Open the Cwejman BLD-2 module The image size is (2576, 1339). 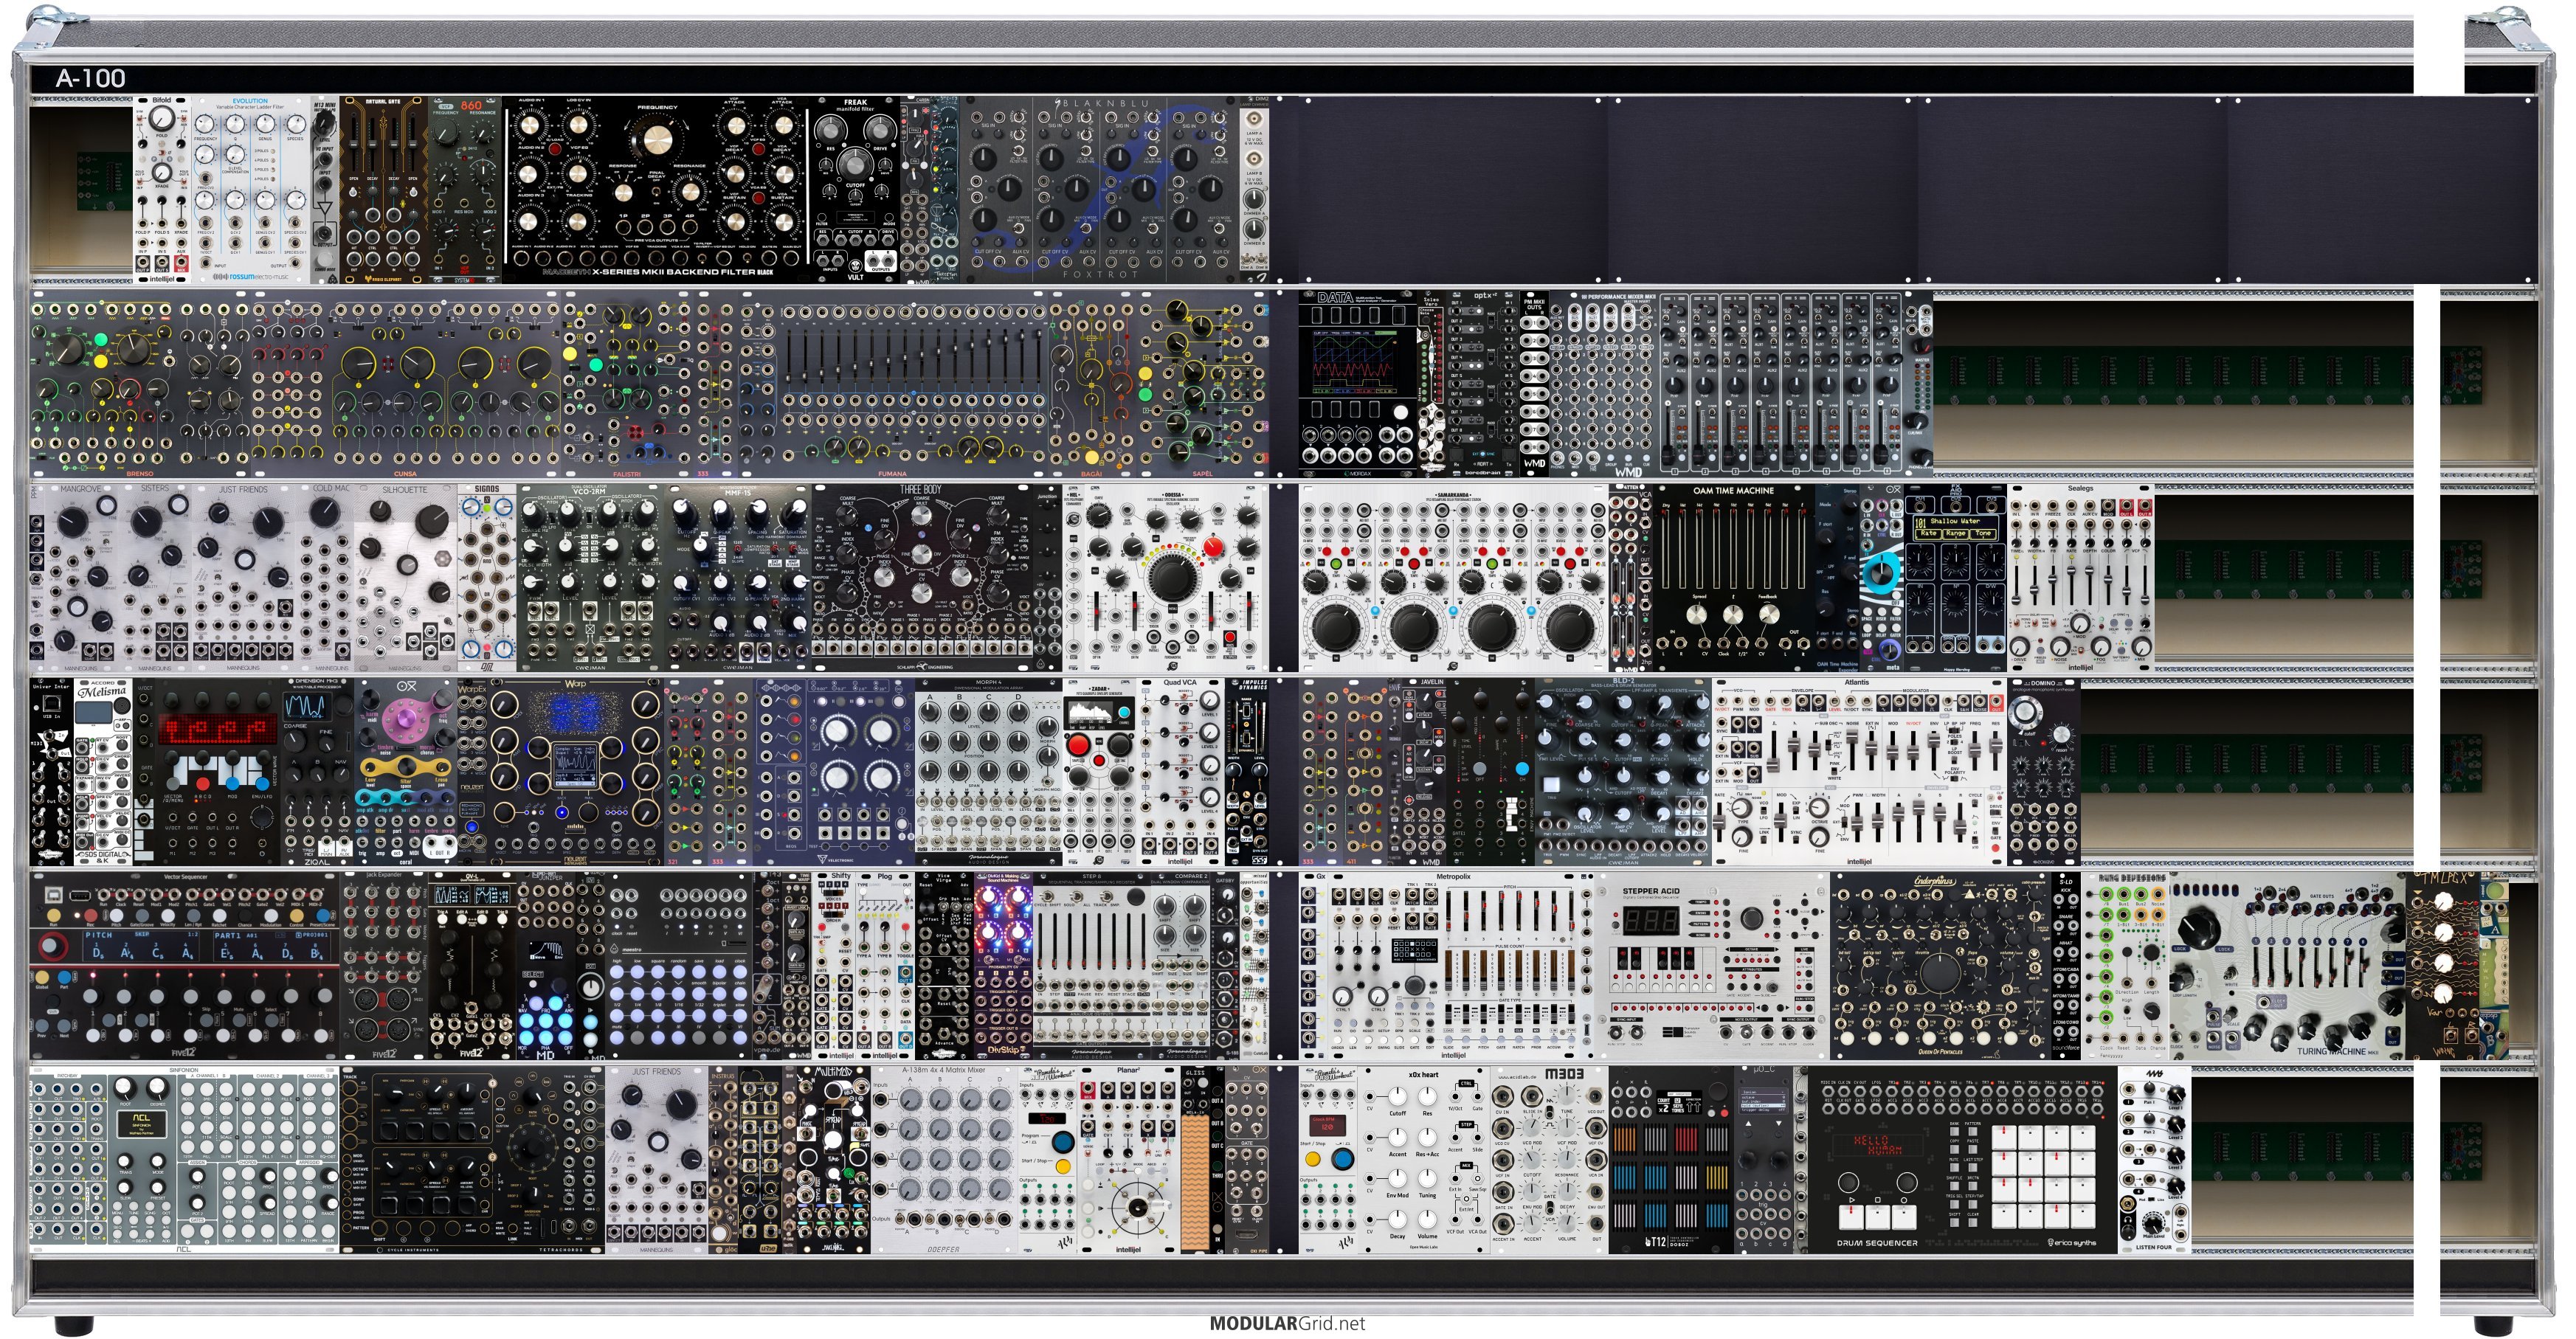[x=1623, y=772]
